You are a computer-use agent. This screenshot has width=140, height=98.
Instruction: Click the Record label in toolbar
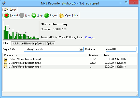coord(14,15)
